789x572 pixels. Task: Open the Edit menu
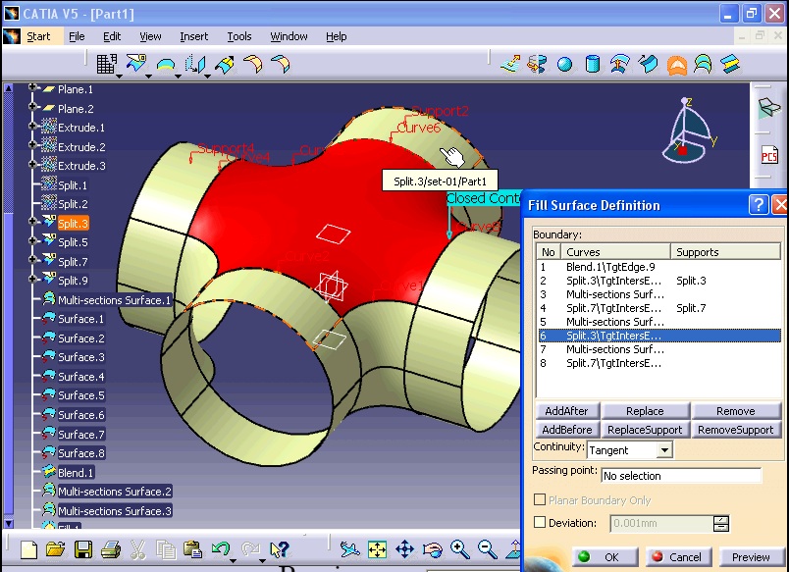click(x=112, y=36)
